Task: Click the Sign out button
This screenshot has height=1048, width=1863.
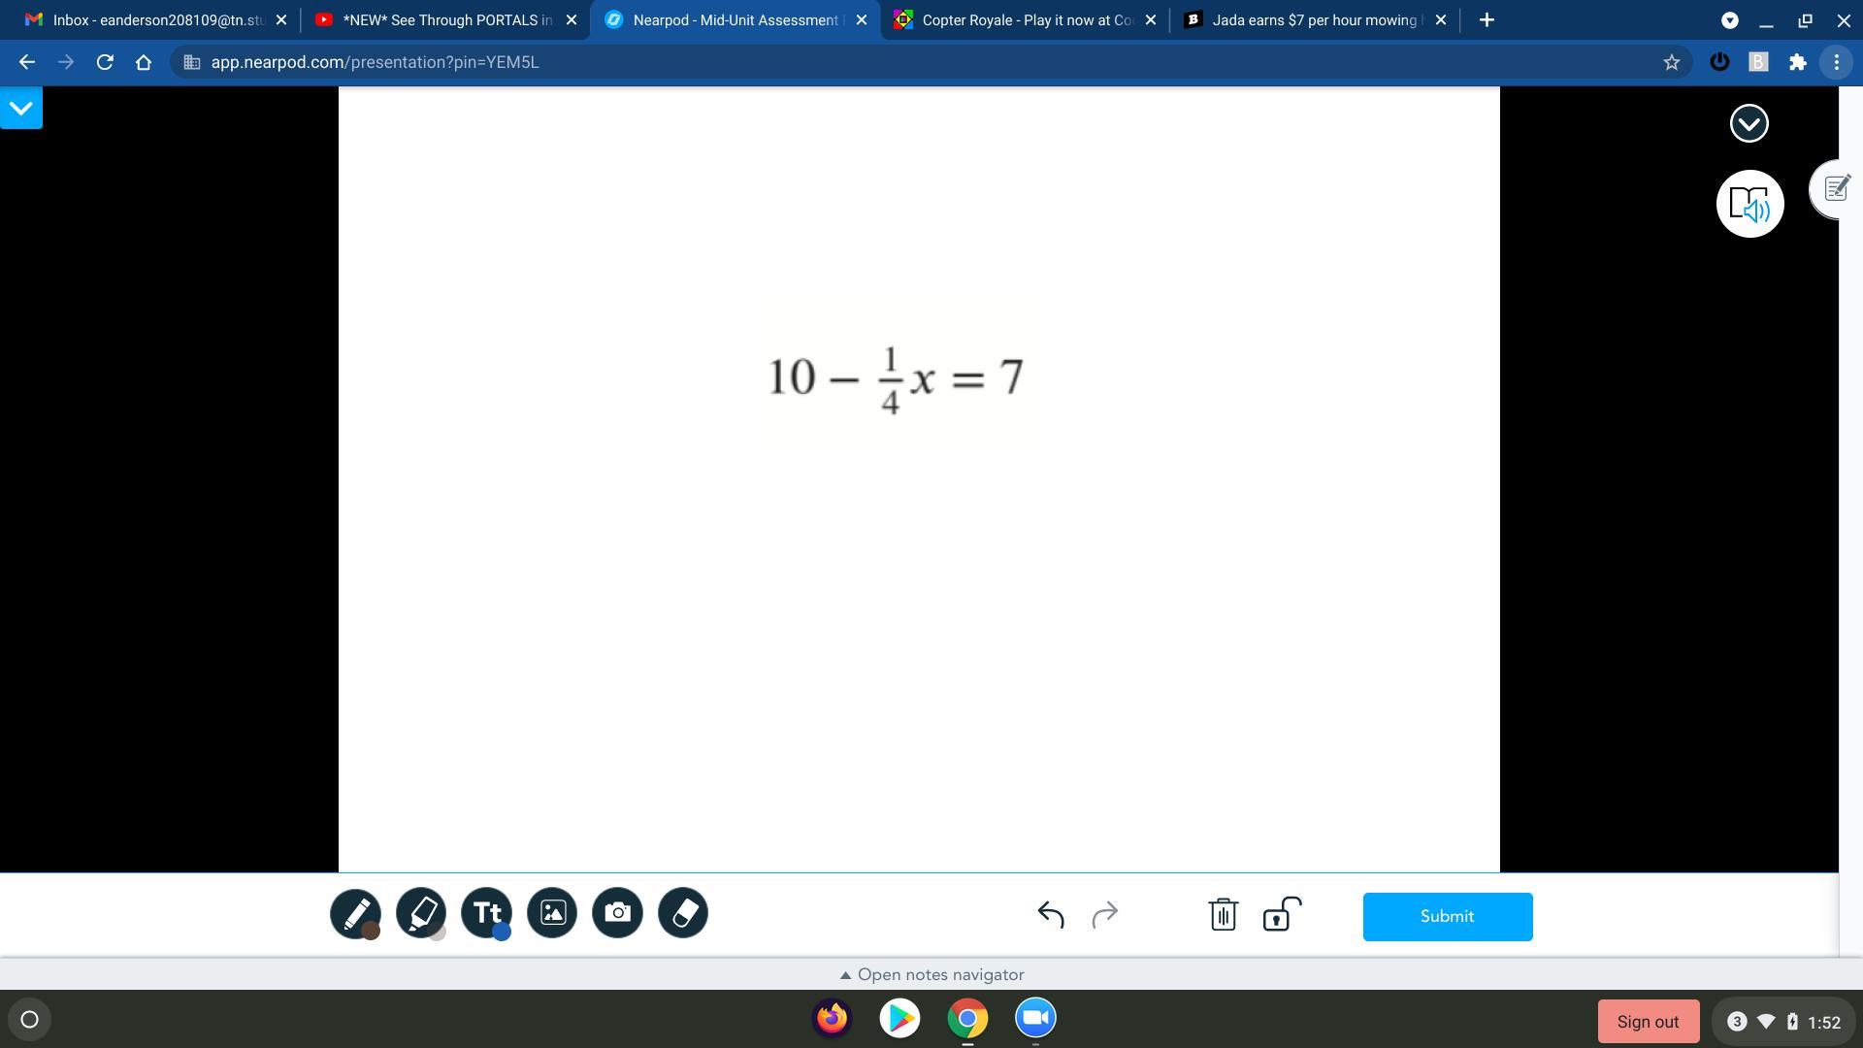Action: (1648, 1021)
